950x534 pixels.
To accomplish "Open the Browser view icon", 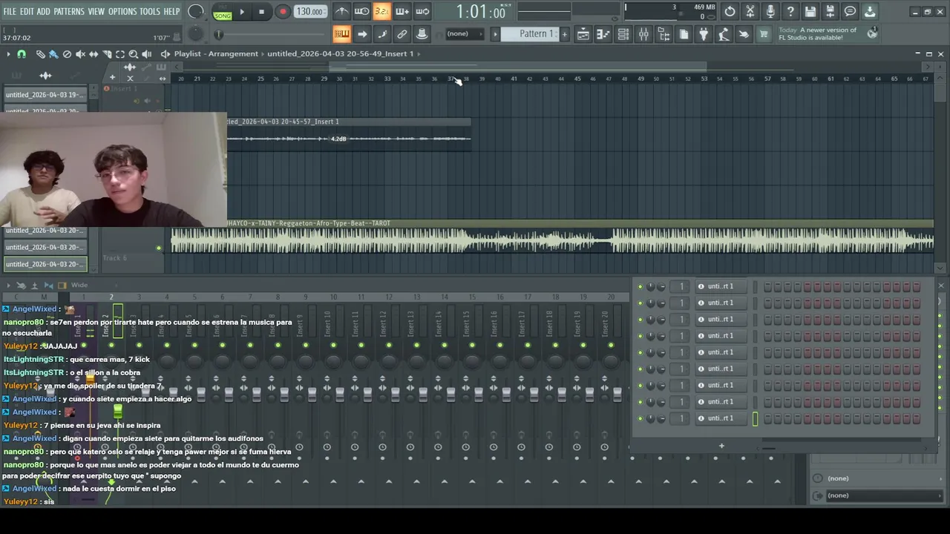I will (664, 34).
